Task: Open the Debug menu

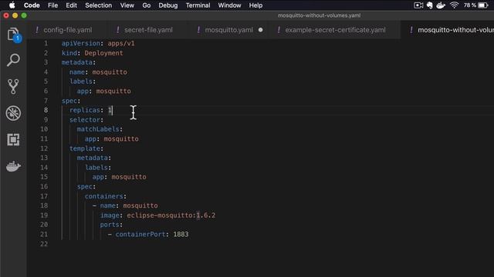Action: (x=168, y=5)
